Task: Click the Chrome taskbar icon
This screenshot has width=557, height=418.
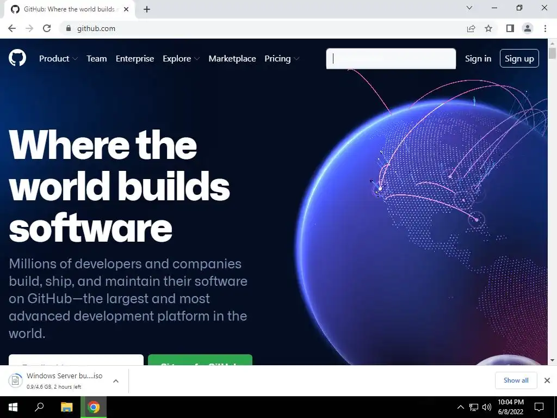Action: click(x=94, y=407)
